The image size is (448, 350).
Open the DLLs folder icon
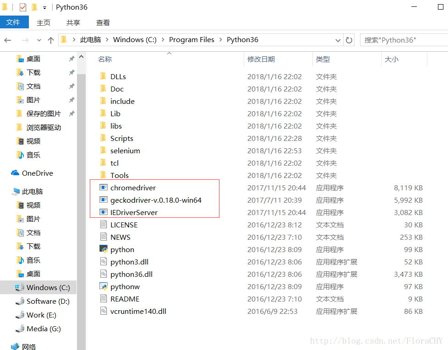click(103, 76)
